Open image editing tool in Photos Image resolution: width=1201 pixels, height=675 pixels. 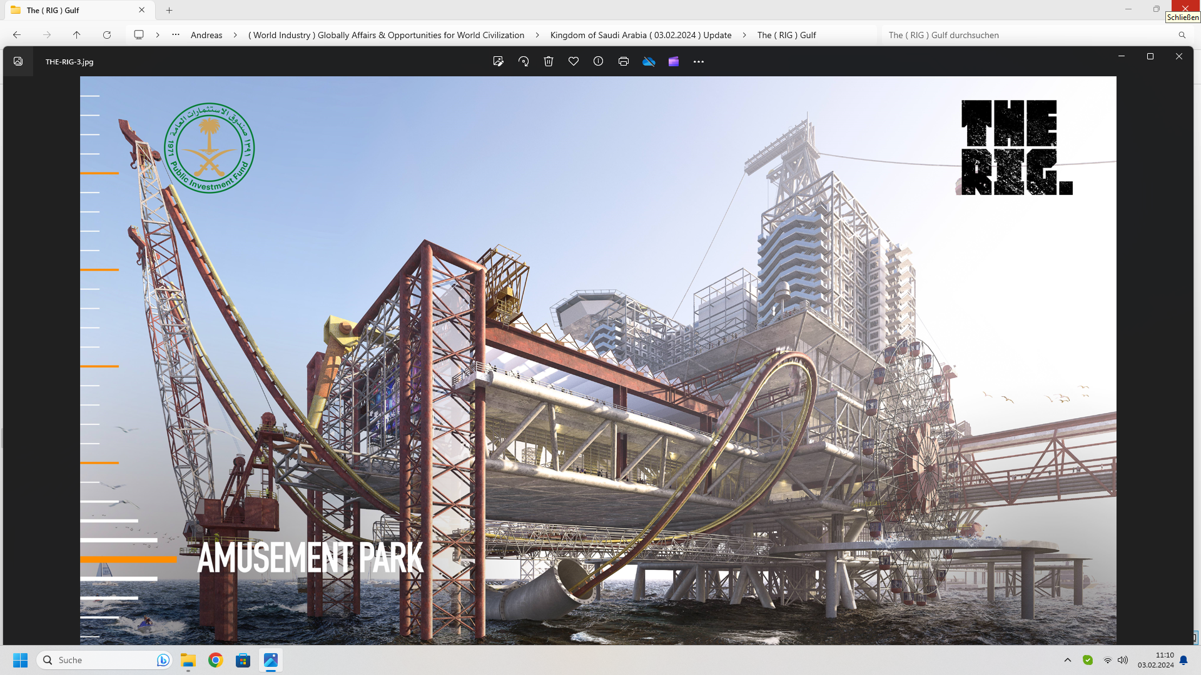coord(498,61)
